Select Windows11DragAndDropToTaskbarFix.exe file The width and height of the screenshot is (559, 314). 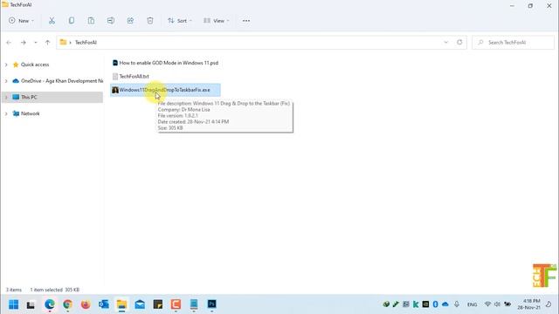point(165,90)
